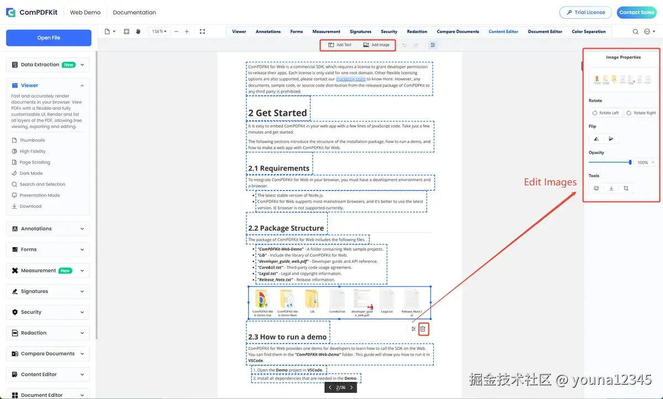Open the Document Editor top tab

click(545, 31)
